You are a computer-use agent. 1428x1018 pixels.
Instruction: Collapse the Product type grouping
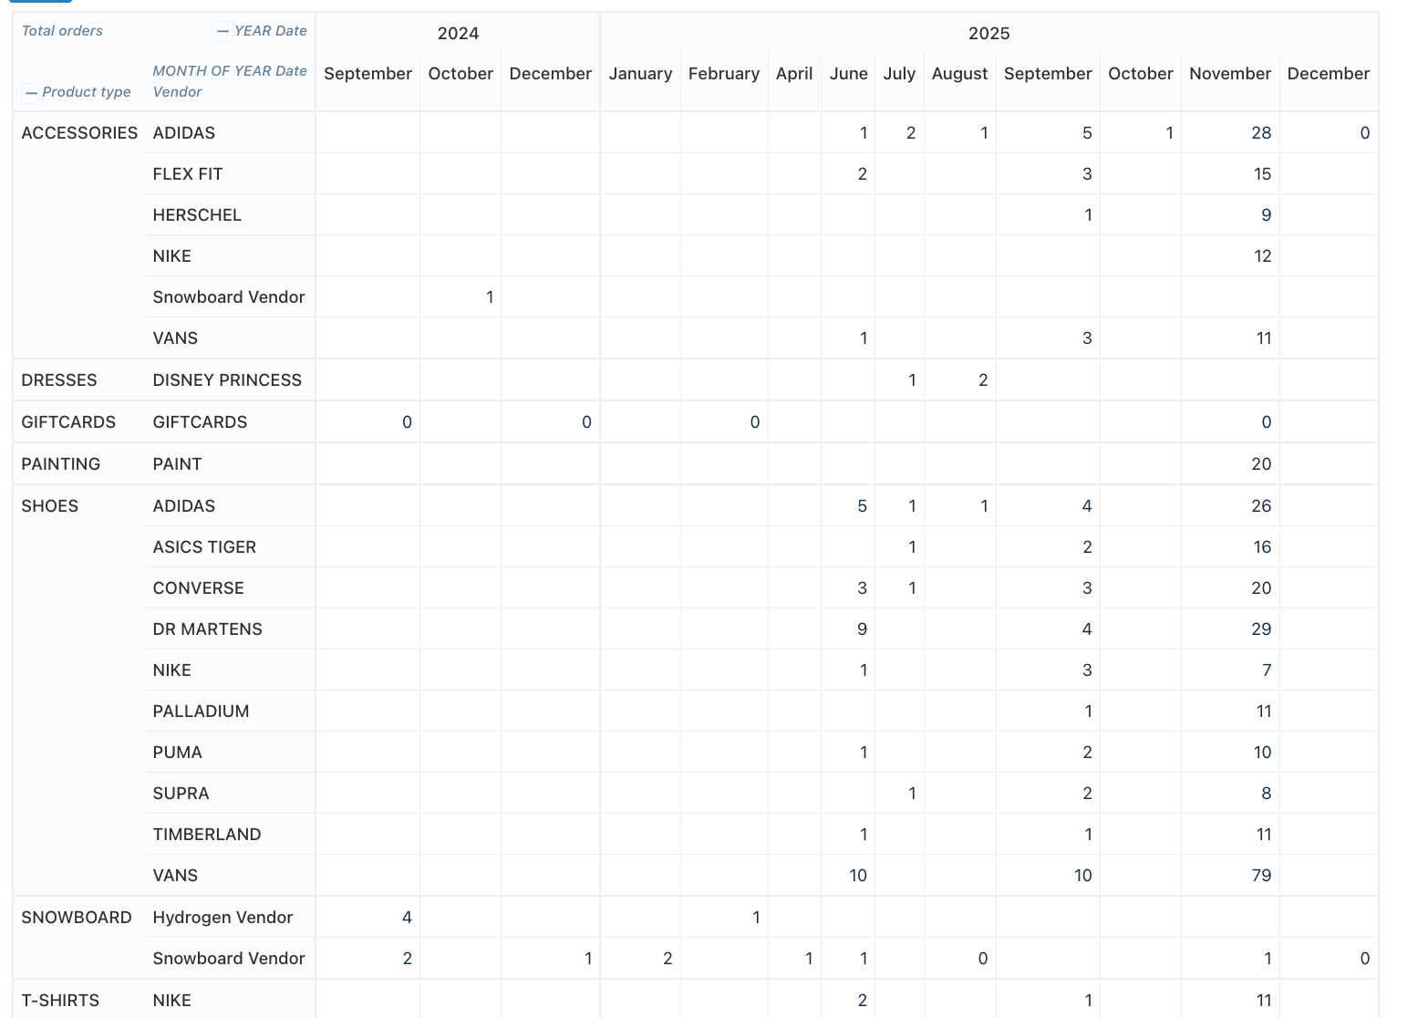(x=31, y=92)
